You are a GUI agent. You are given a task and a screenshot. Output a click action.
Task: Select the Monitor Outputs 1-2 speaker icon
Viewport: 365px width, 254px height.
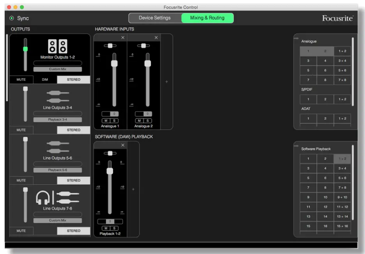[x=57, y=46]
